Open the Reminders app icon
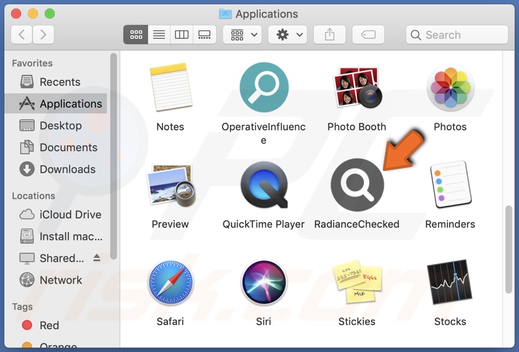The height and width of the screenshot is (352, 519). pos(451,185)
